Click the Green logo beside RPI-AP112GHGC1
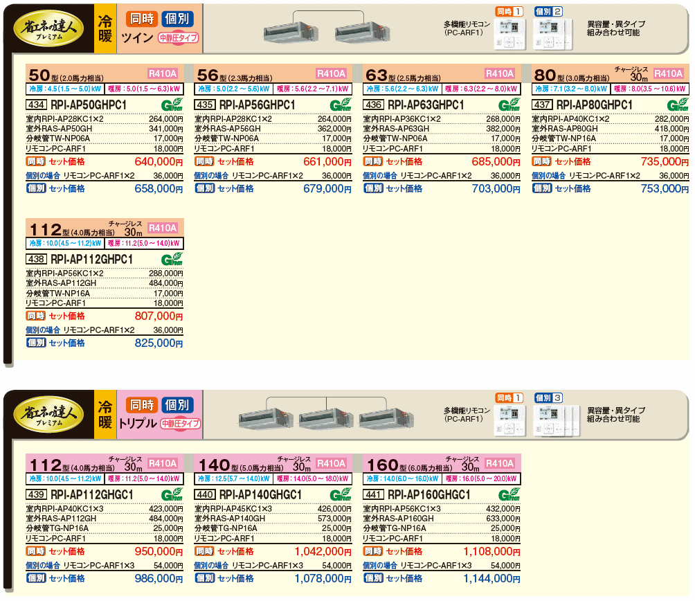The width and height of the screenshot is (695, 601). [172, 494]
